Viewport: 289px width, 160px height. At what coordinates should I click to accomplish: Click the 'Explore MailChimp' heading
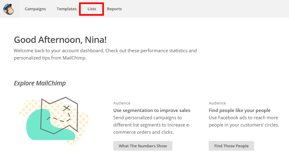[x=40, y=83]
